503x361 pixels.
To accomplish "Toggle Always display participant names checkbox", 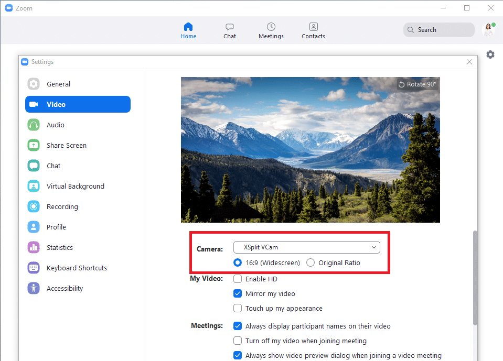I will (x=238, y=326).
